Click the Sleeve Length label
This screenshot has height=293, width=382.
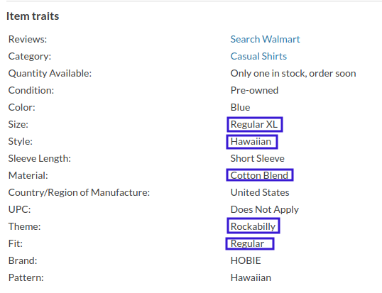click(40, 158)
